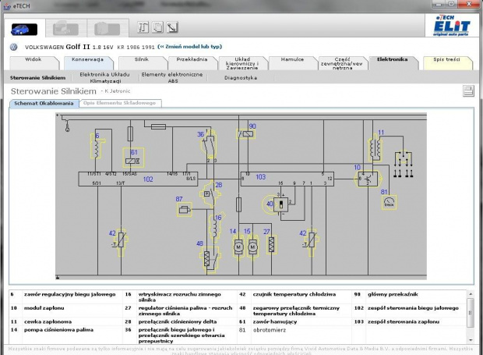Click legend entry 'zespół sterowania biegu jałowego'
The width and height of the screenshot is (483, 355).
coord(413,308)
